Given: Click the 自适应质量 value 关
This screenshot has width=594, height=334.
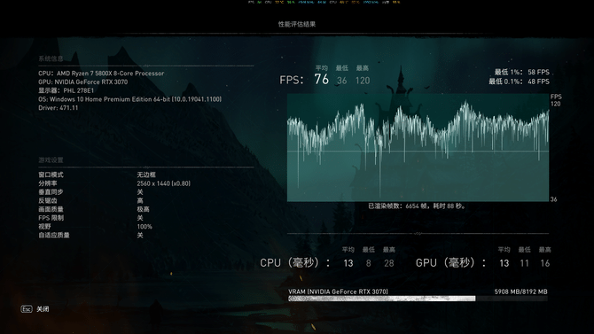Looking at the screenshot, I should click(140, 235).
